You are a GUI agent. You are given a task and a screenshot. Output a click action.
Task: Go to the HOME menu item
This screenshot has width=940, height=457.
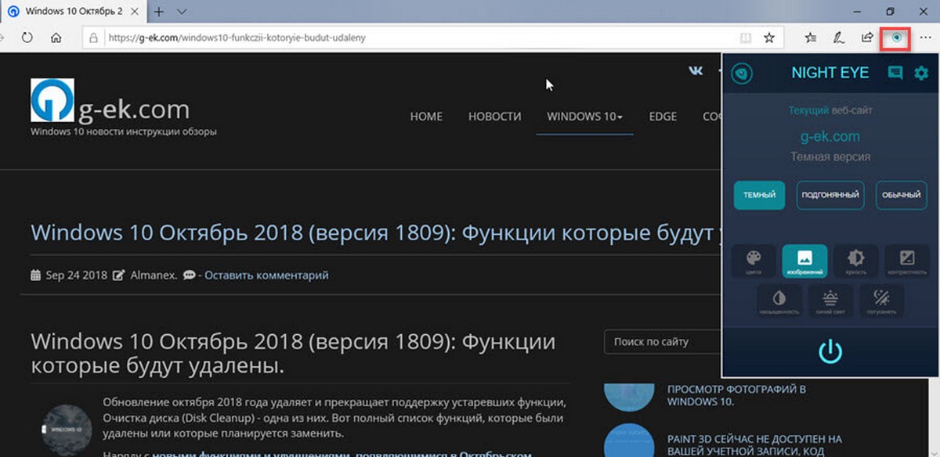click(x=426, y=116)
